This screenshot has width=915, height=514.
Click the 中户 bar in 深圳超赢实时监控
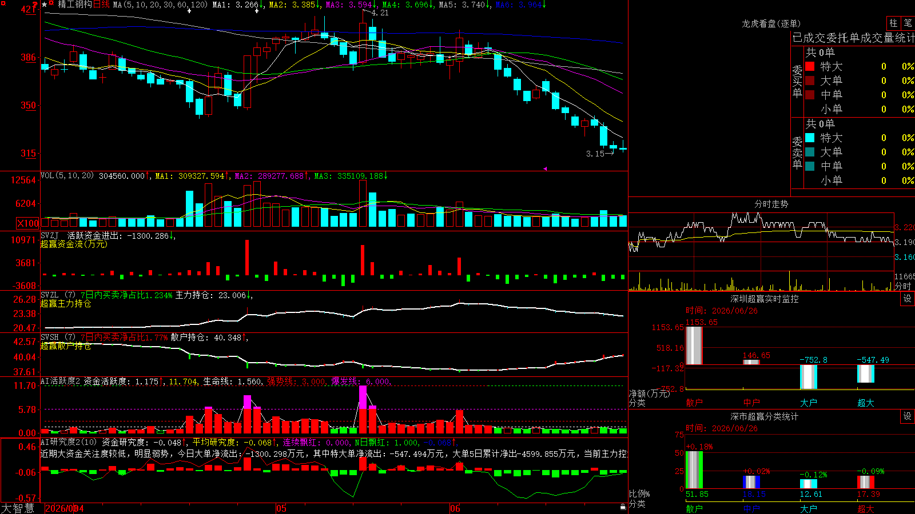point(751,362)
